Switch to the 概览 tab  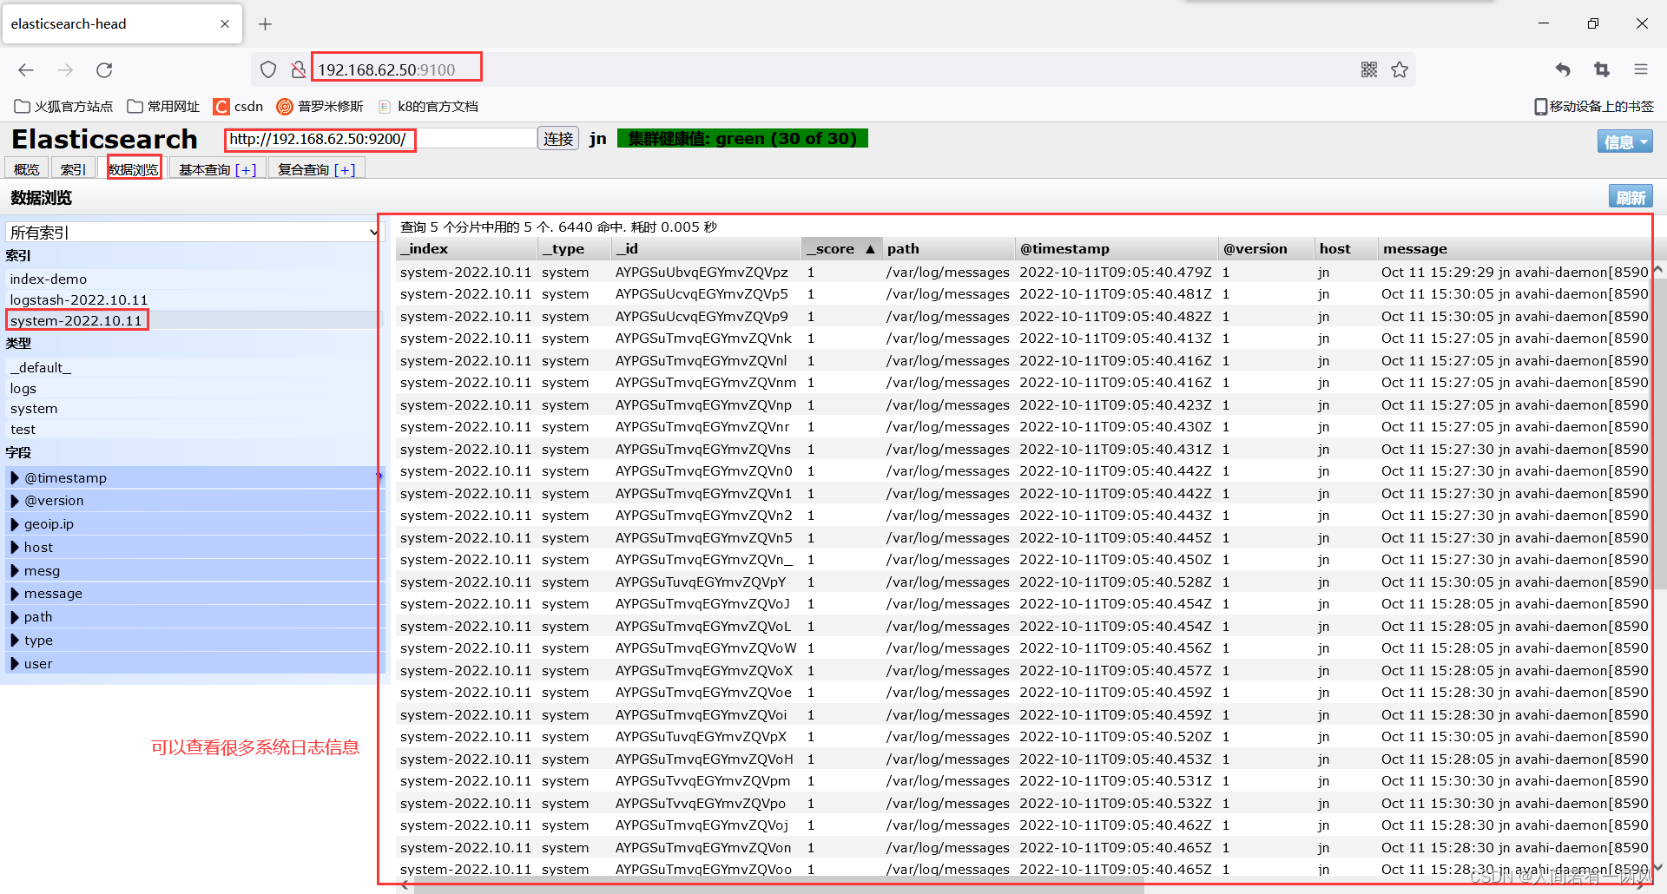(27, 169)
